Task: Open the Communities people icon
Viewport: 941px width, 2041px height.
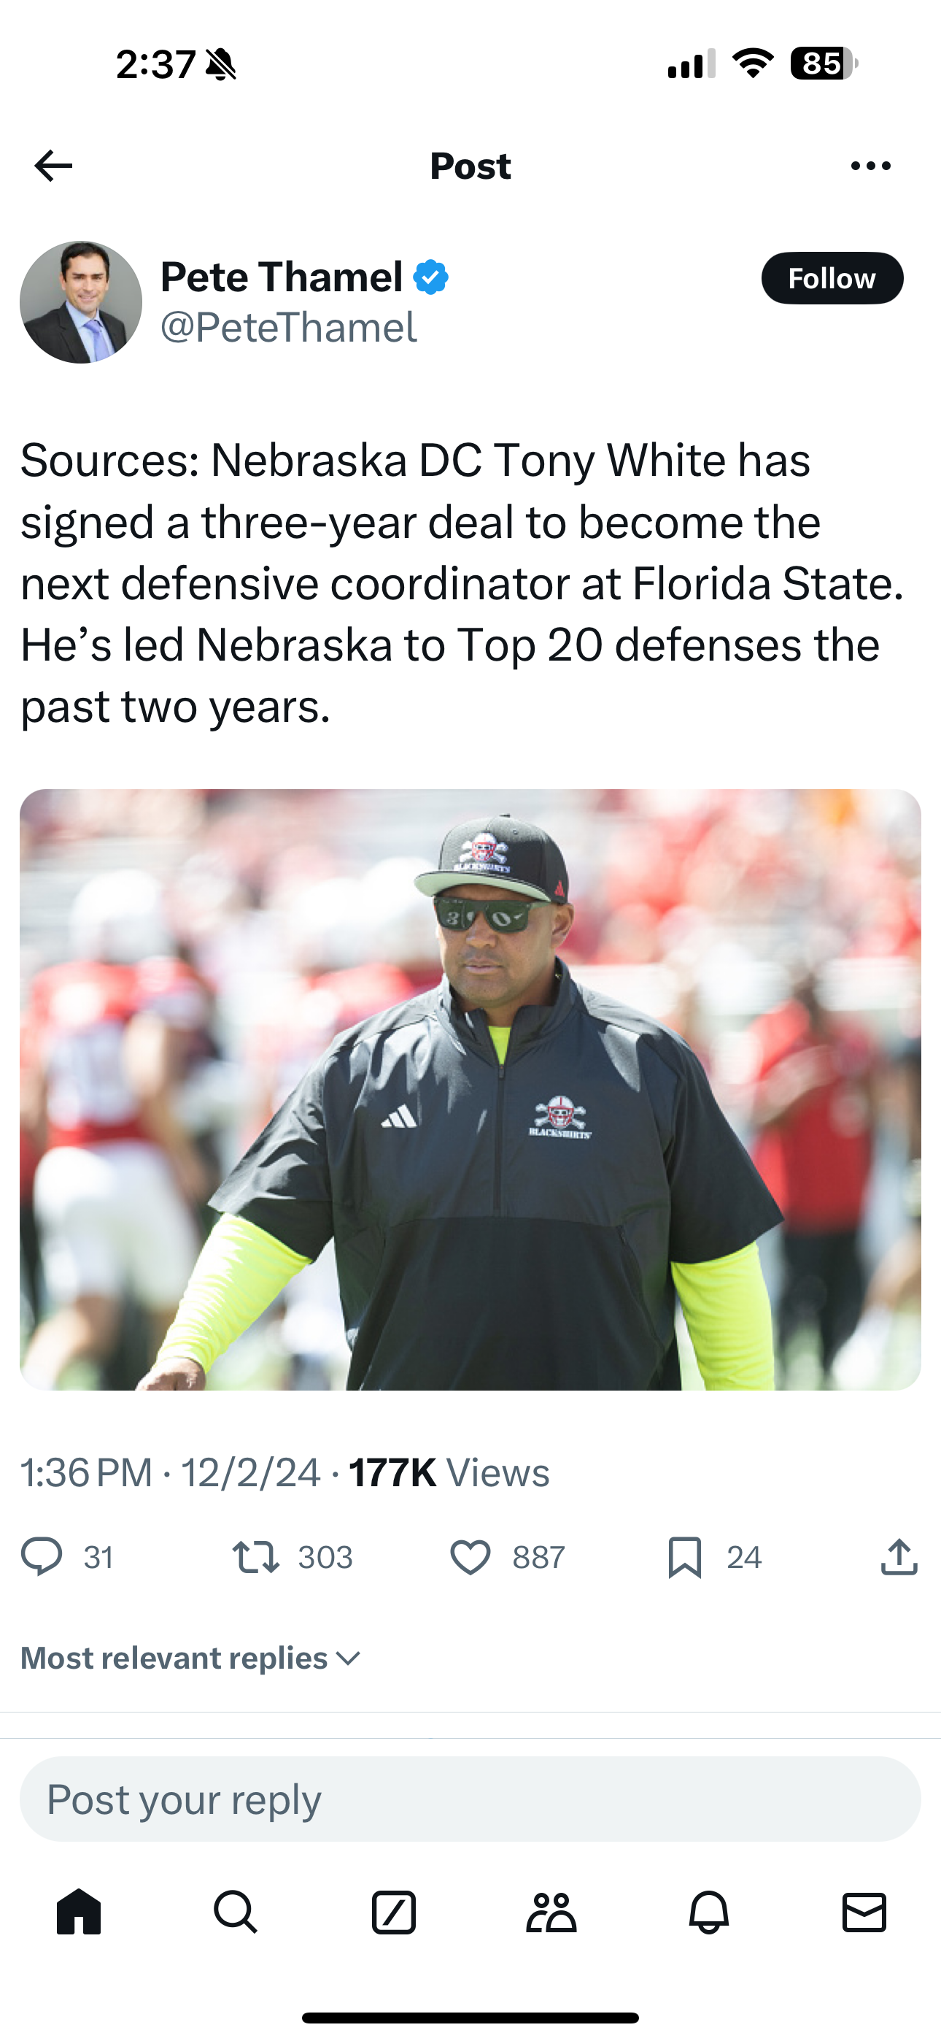Action: click(x=551, y=1912)
